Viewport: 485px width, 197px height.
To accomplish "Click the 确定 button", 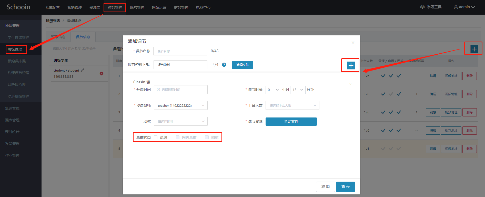I will coord(346,187).
